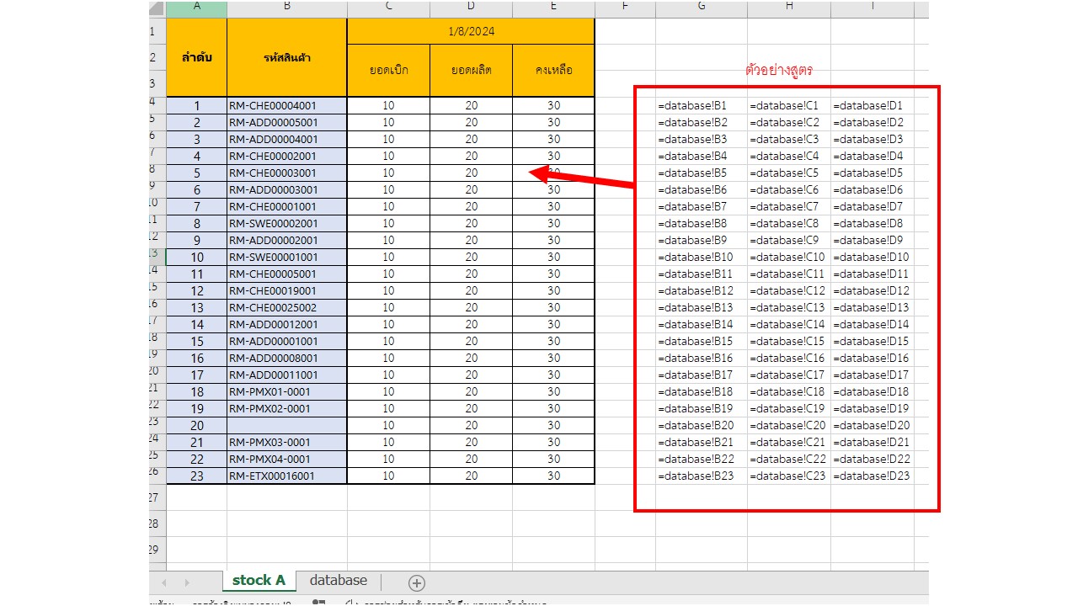Select cell RM-CHE00004001

pyautogui.click(x=287, y=106)
